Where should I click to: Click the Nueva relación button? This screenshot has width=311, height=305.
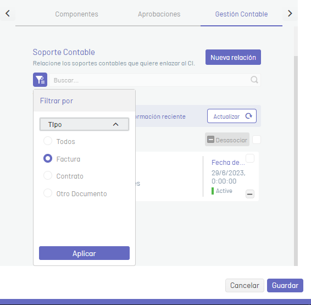pos(233,57)
